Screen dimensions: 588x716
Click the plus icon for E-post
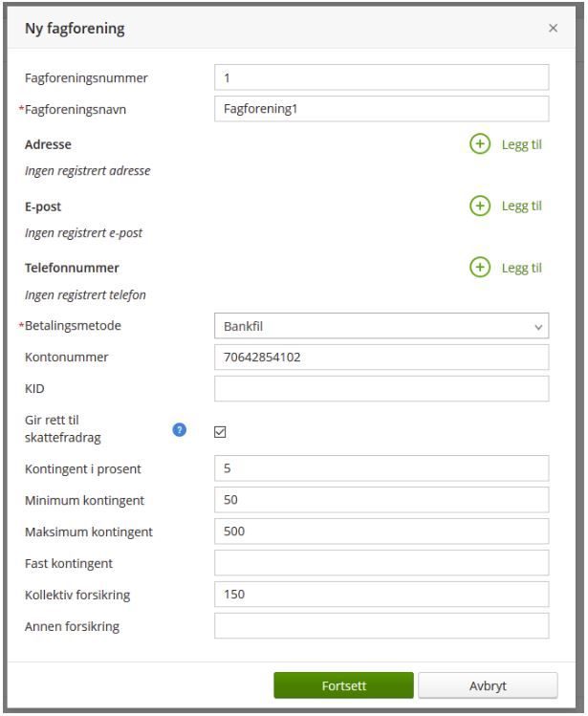point(480,206)
